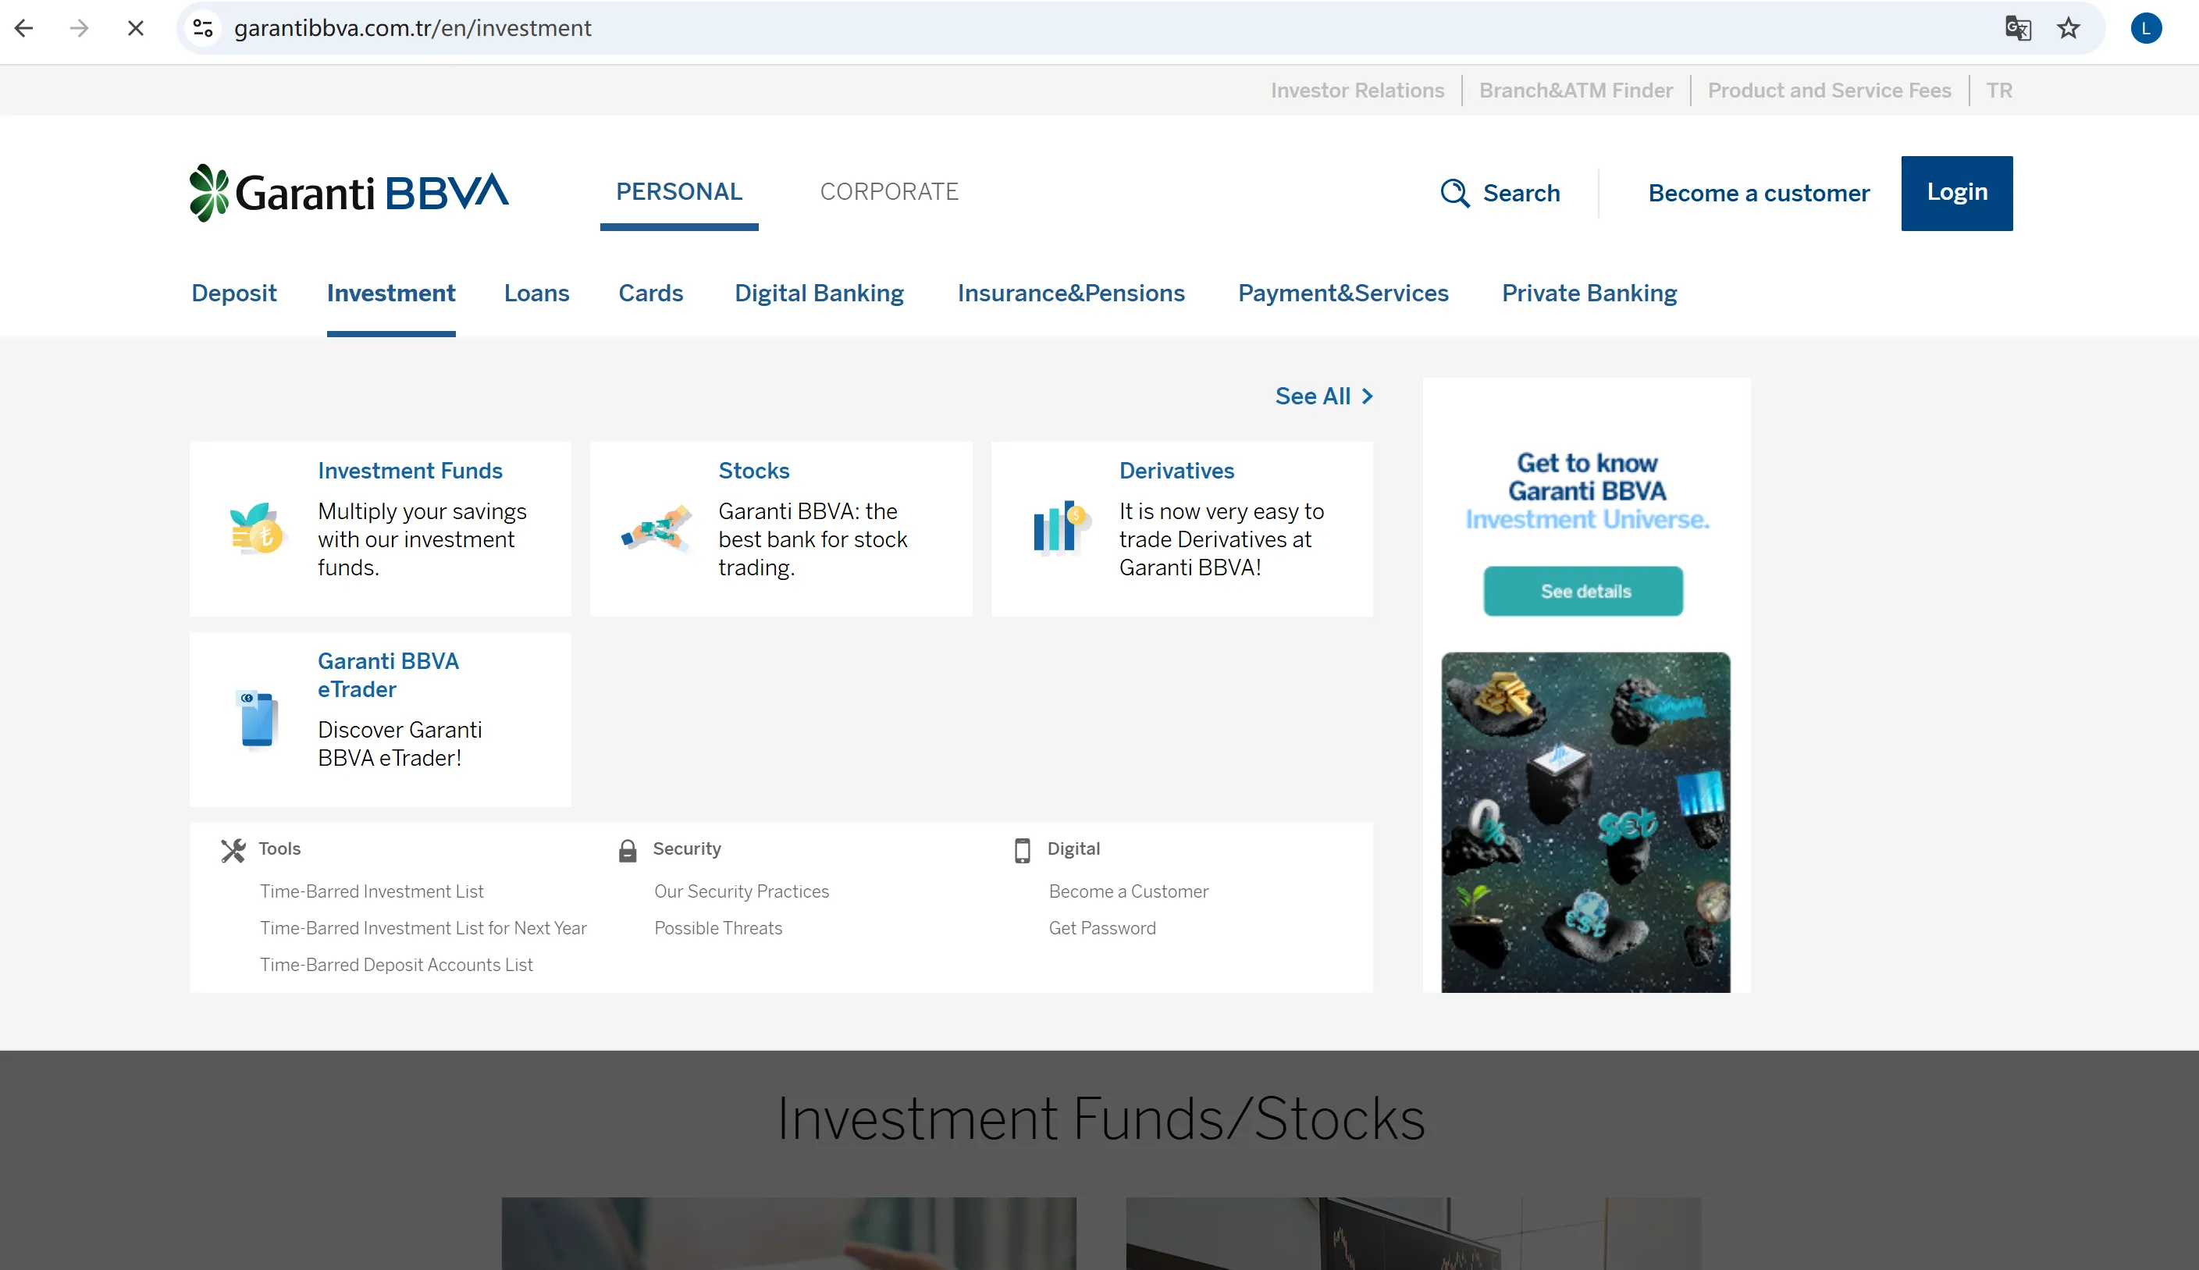
Task: Open the profile avatar L
Action: (2146, 28)
